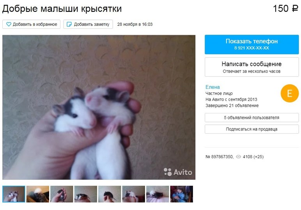Show the seller's phone number
301x210 pixels.
click(x=251, y=44)
